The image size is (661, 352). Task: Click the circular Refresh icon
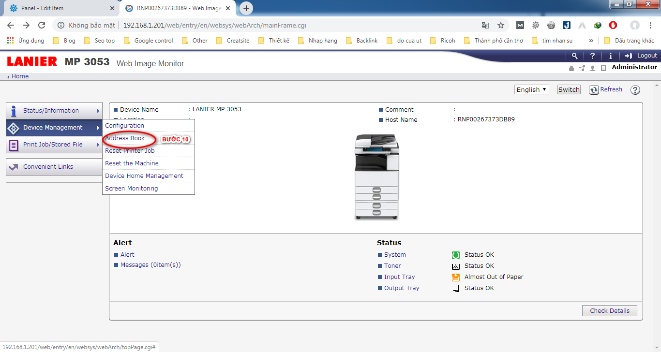594,90
